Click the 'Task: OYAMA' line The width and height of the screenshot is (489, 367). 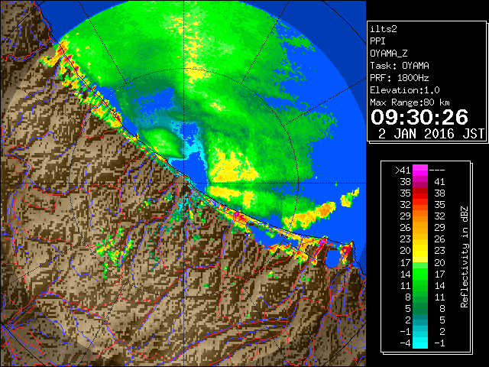point(400,66)
